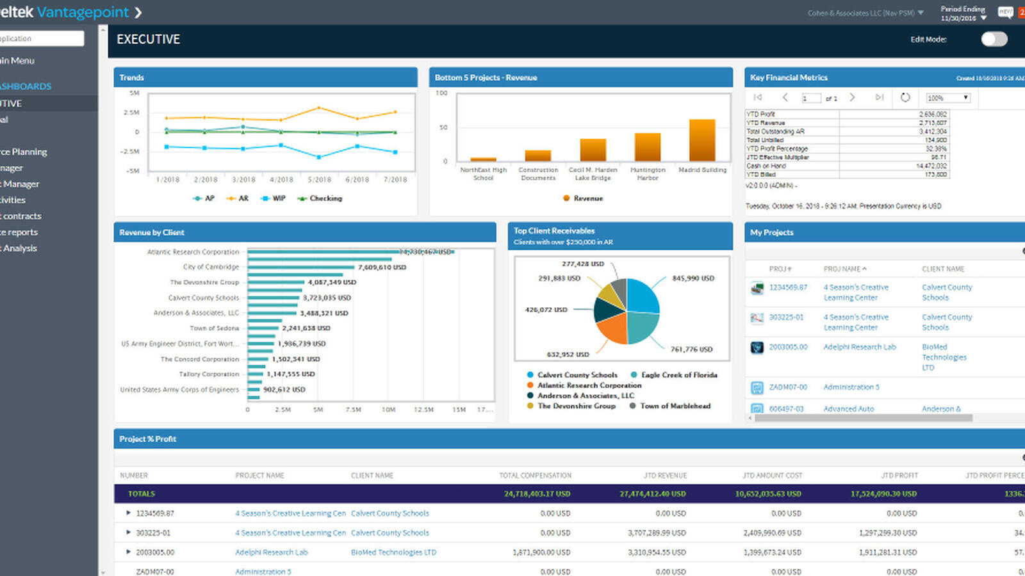Go to next page in Key Financial Metrics
This screenshot has height=576, width=1025.
tap(852, 97)
